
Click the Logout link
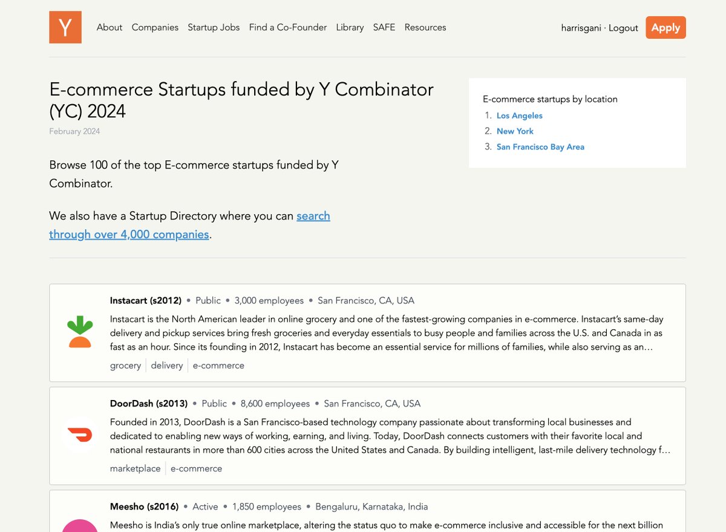coord(623,28)
